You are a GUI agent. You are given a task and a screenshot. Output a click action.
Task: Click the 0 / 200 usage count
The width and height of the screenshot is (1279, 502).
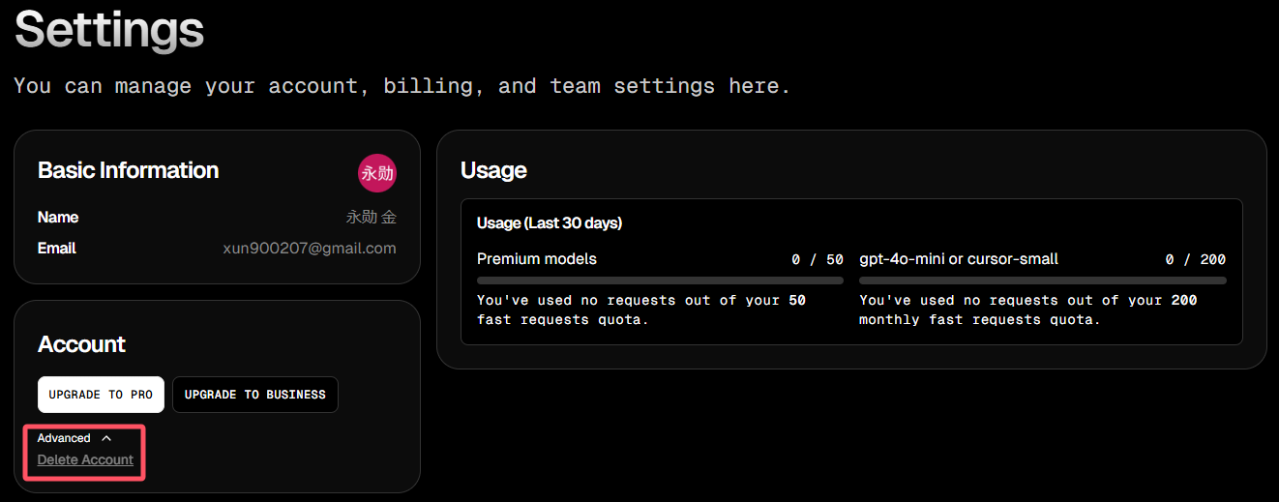pyautogui.click(x=1196, y=259)
